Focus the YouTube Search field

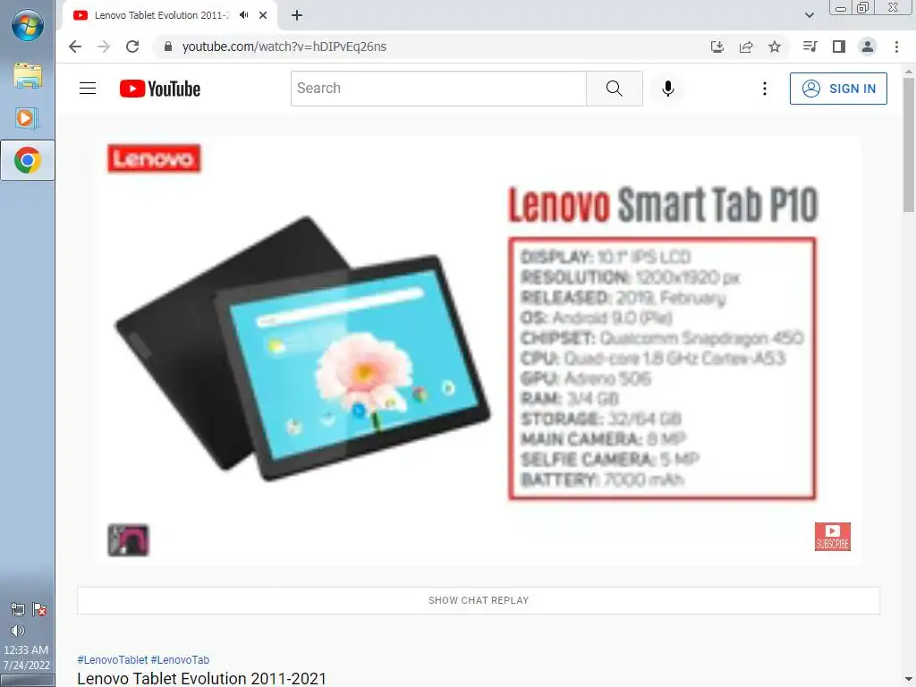point(438,89)
